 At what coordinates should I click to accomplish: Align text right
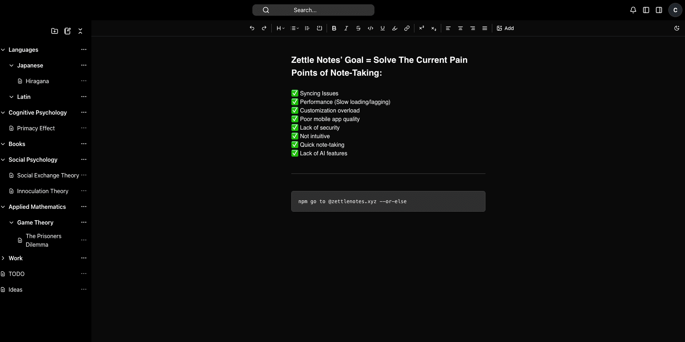[x=473, y=28]
